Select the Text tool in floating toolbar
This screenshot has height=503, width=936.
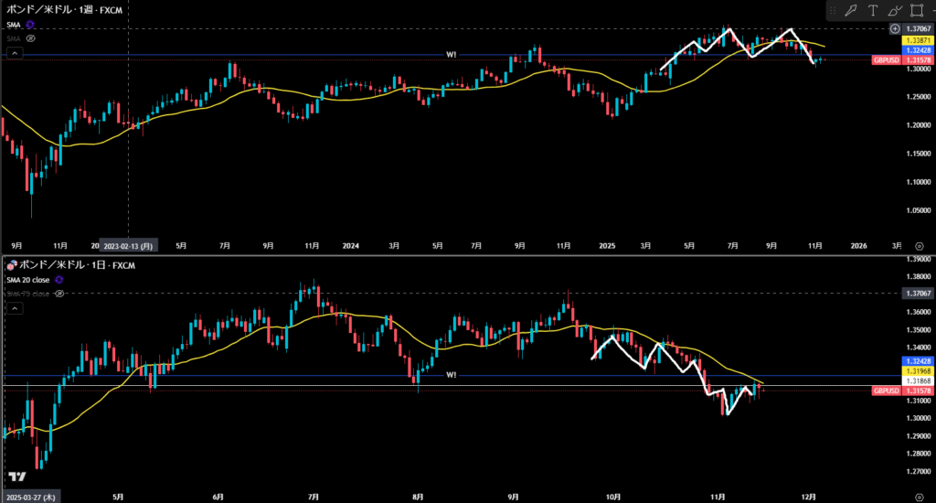point(873,11)
